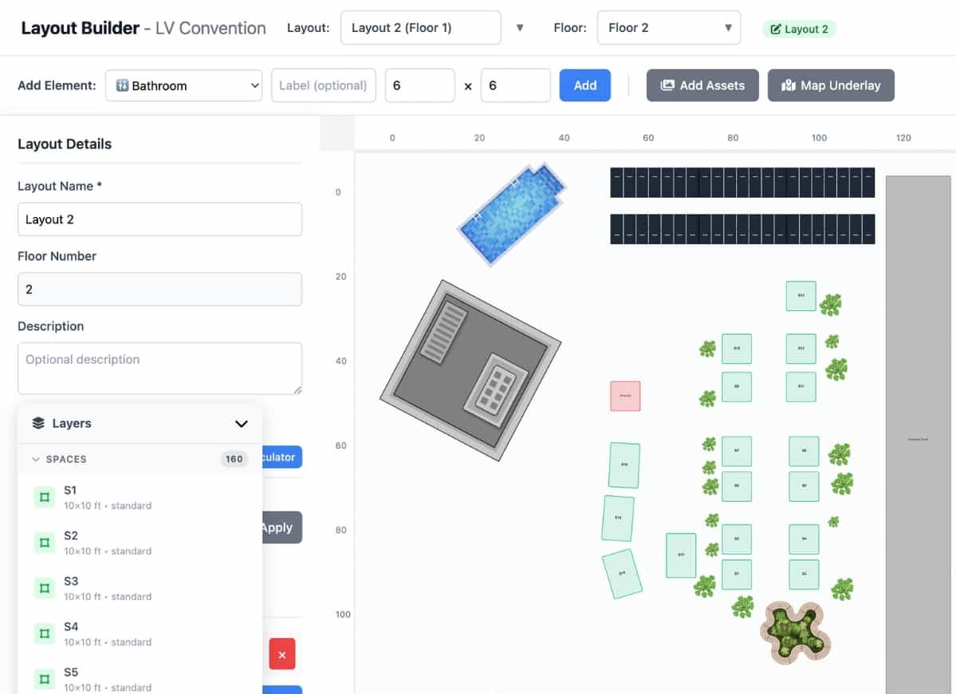Click the red X delete icon
The width and height of the screenshot is (956, 694).
(282, 654)
